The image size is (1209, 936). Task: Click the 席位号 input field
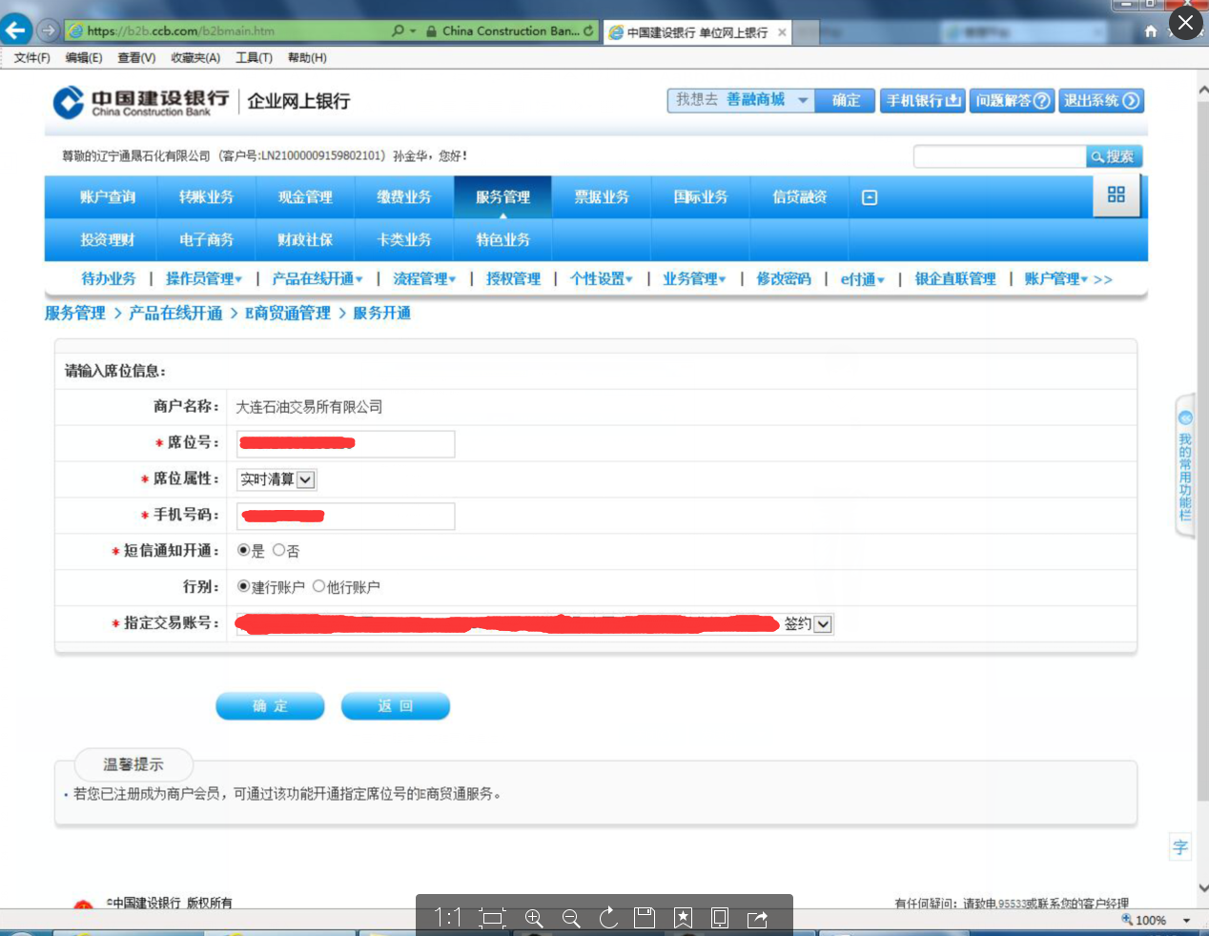[345, 443]
